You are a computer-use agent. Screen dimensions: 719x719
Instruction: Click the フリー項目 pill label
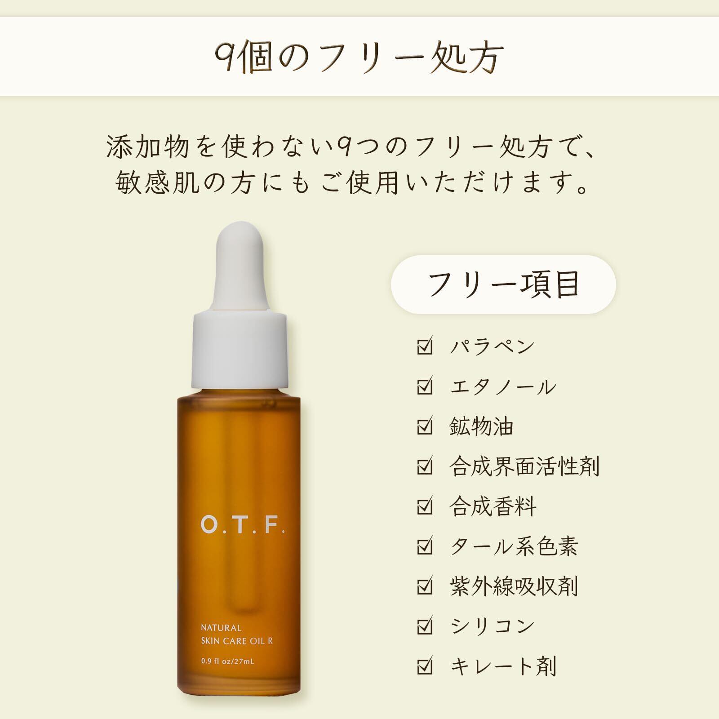pos(503,284)
